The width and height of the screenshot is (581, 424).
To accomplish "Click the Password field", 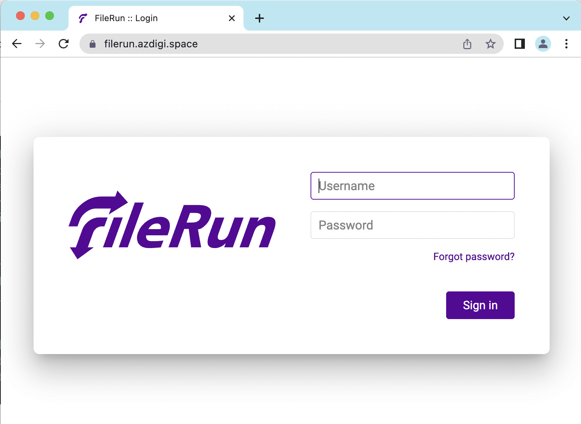I will pos(412,225).
